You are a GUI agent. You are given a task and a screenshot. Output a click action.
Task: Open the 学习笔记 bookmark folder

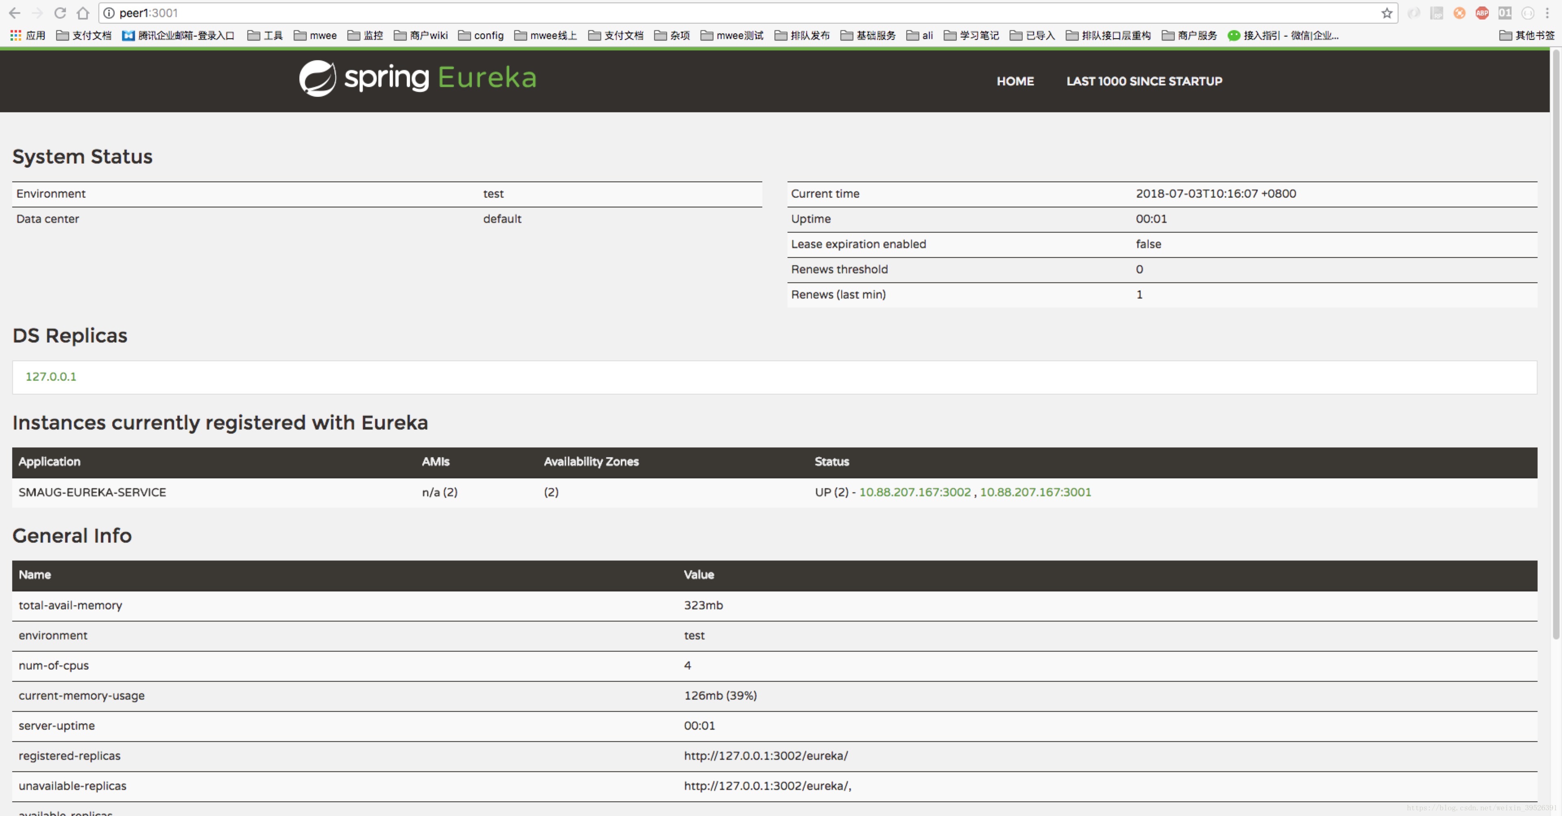coord(971,35)
